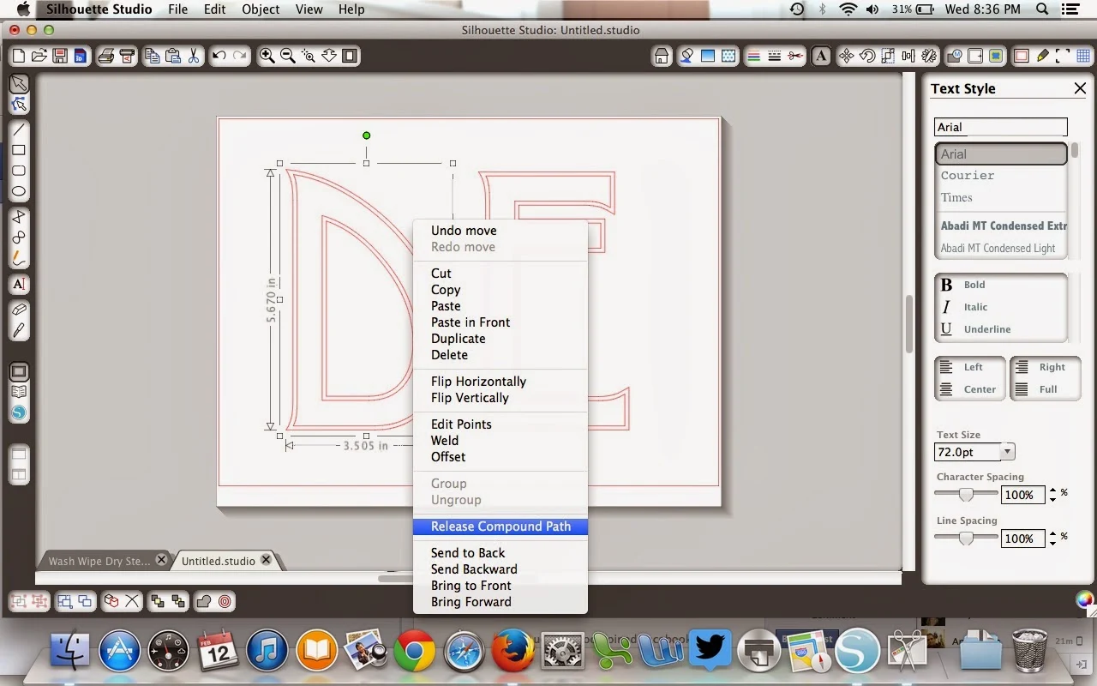Open Finder from the dock
This screenshot has height=686, width=1097.
(71, 651)
